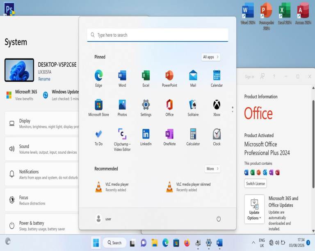315x251 pixels.
Task: Click the Rename link in Settings
Action: (x=44, y=79)
